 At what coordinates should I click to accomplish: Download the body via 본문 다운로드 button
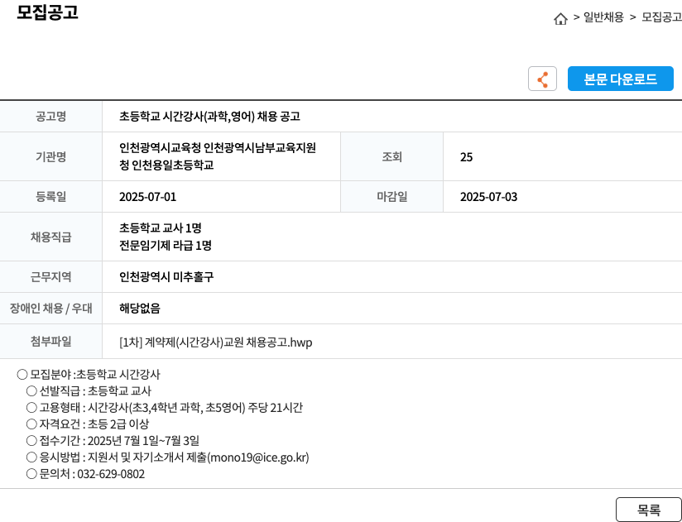point(620,79)
